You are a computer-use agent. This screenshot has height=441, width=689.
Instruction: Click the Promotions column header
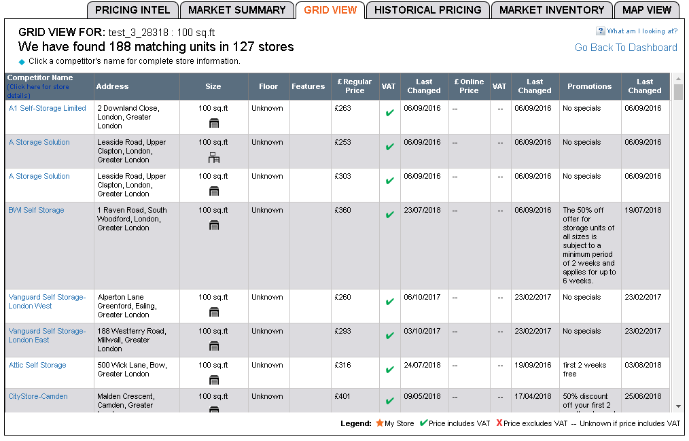(x=590, y=86)
